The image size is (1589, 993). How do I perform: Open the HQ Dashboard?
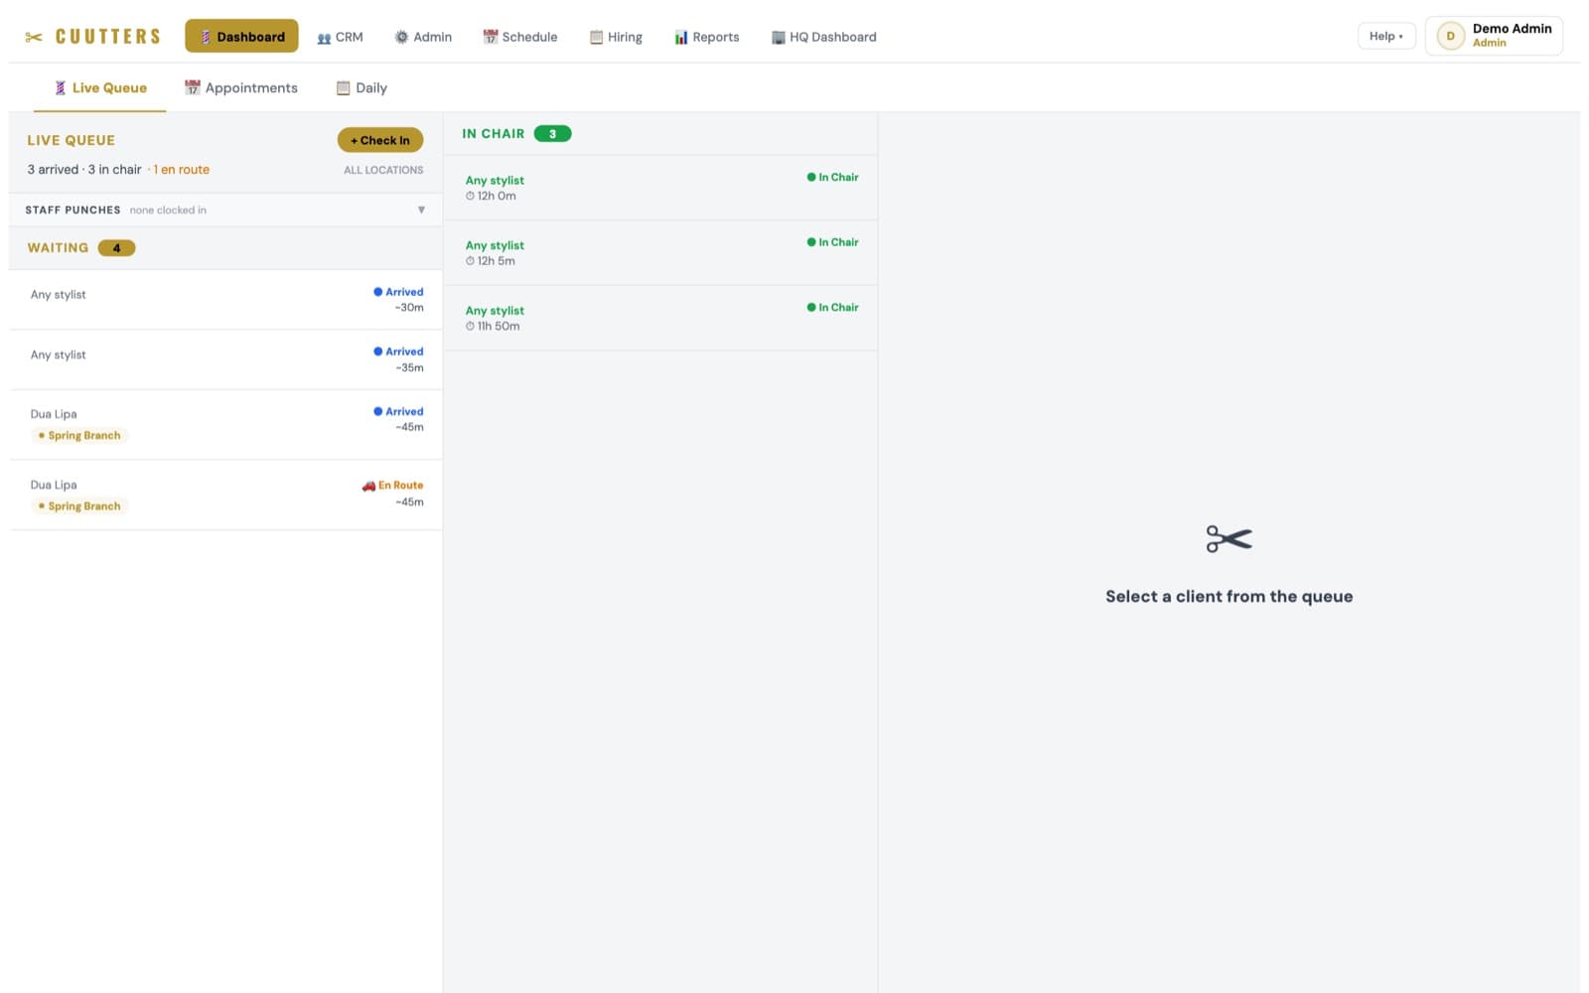(x=823, y=37)
